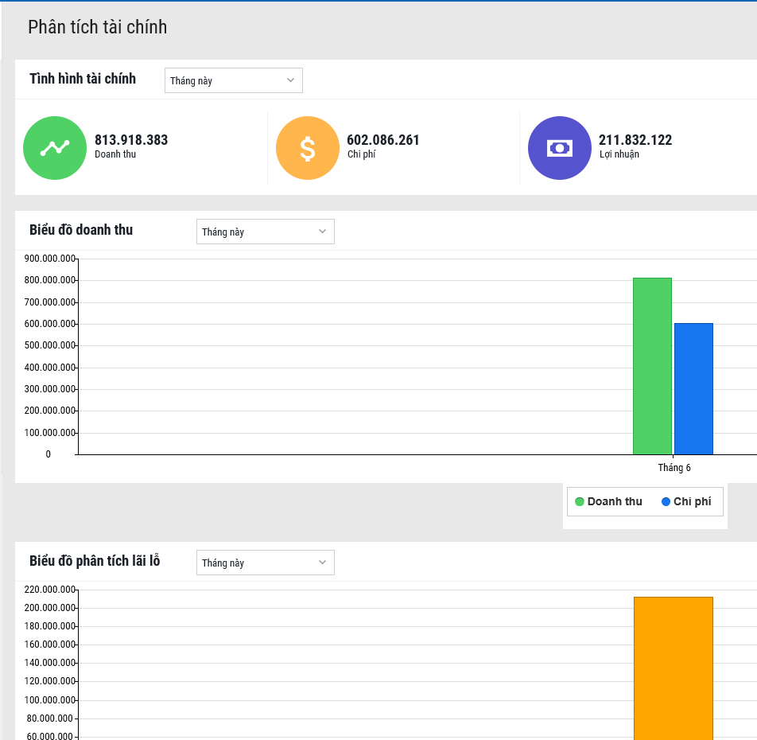Viewport: 757px width, 740px height.
Task: Click the green revenue trend line icon
Action: pos(55,148)
